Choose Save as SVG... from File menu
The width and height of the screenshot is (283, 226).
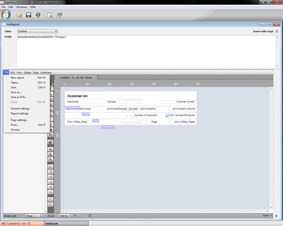tap(19, 97)
